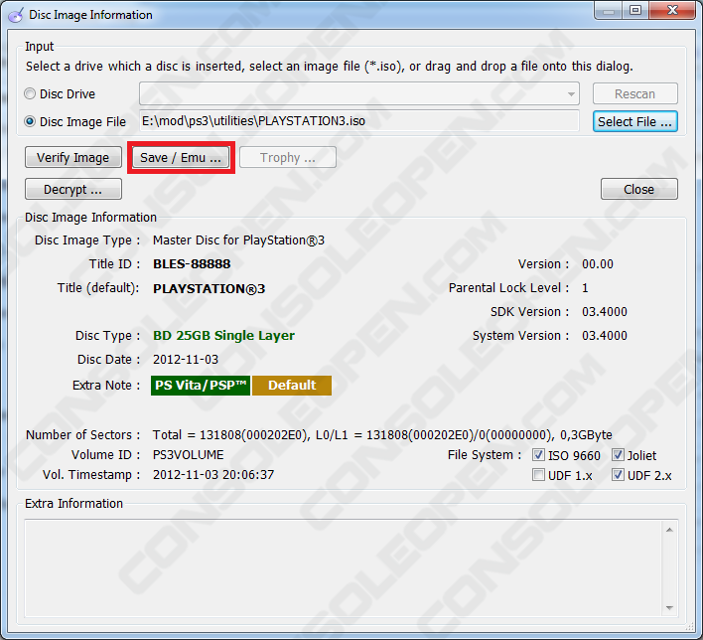
Task: Close the dialog with the Close button
Action: pos(638,190)
